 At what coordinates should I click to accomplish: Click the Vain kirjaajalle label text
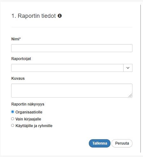[x=28, y=119]
